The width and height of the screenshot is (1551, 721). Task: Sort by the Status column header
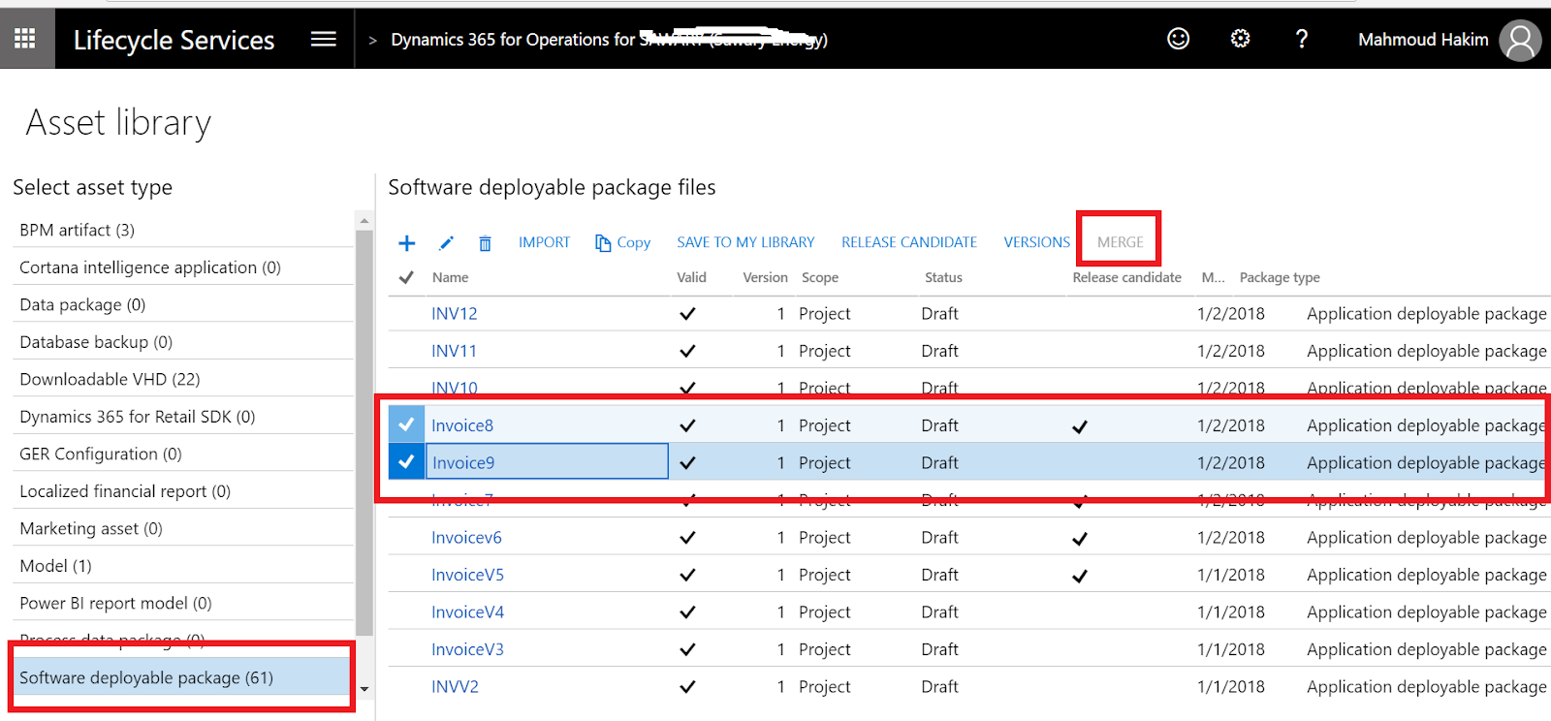(x=943, y=277)
